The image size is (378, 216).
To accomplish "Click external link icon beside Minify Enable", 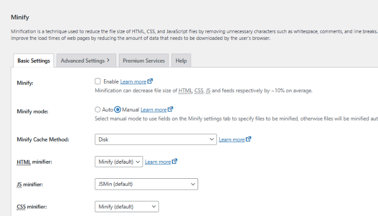I will coord(150,82).
